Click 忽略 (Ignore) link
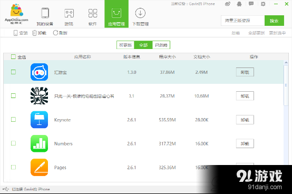Image resolution: width=292 pixels, height=194 pixels. click(236, 33)
